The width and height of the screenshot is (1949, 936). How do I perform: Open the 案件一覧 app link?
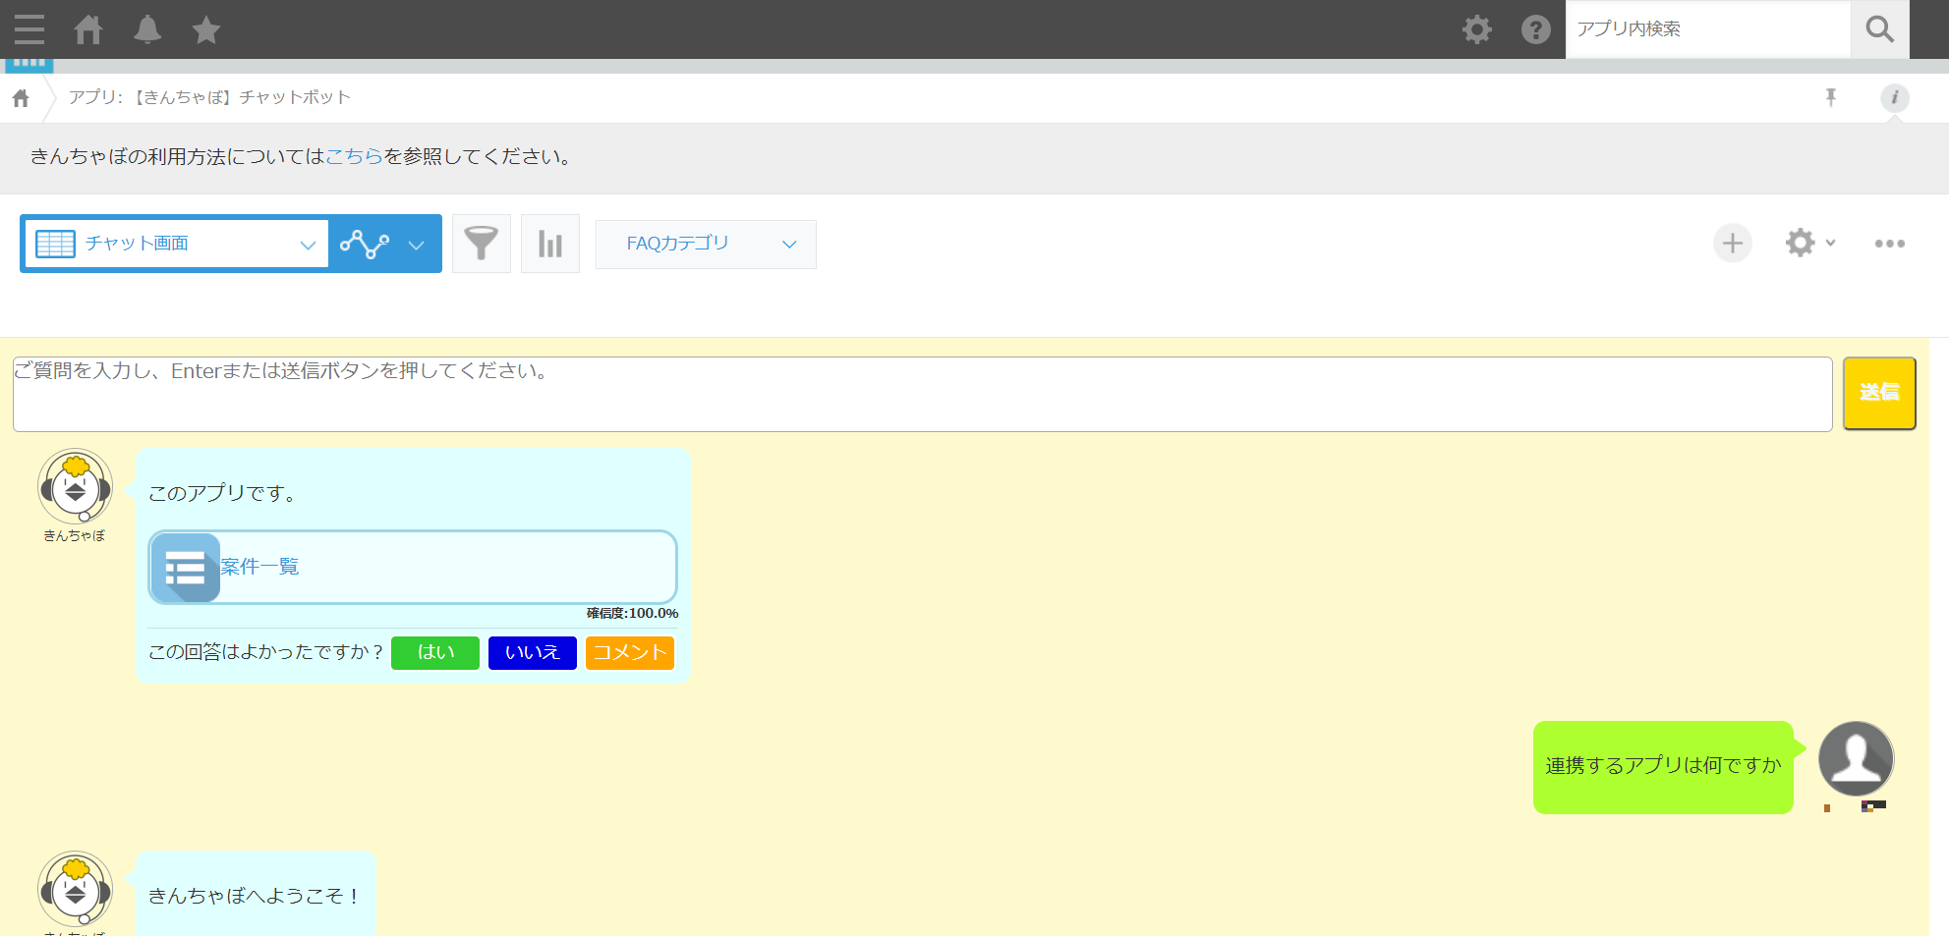coord(259,567)
